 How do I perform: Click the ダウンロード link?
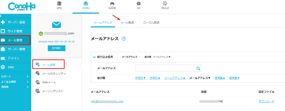[266, 101]
